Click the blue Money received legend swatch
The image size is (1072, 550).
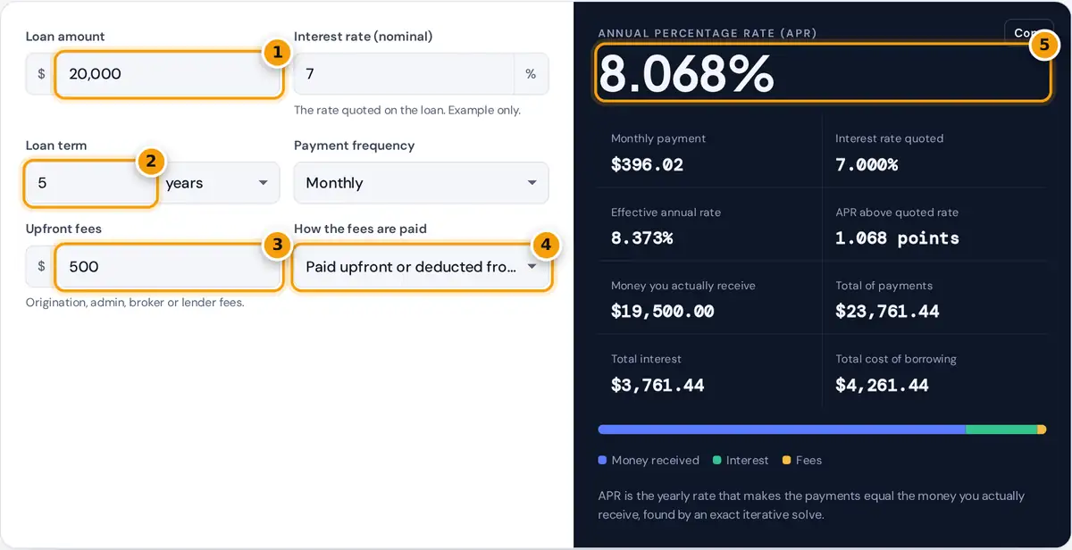click(x=602, y=461)
